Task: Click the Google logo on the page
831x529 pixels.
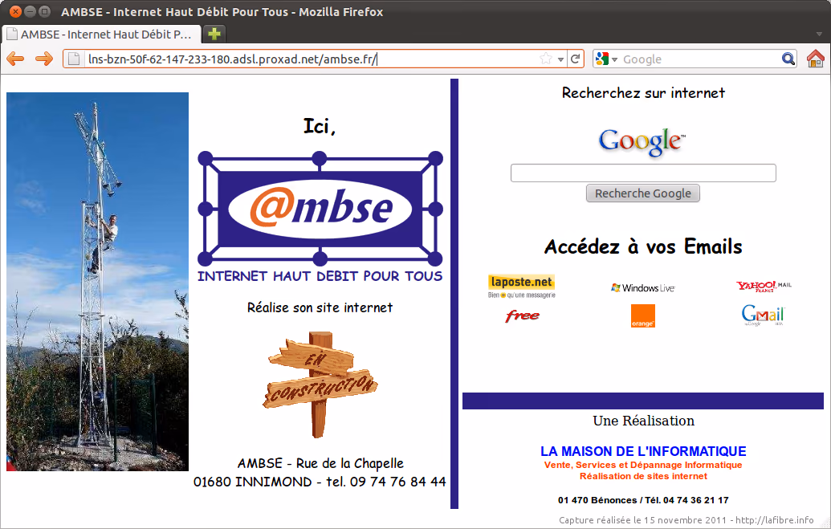Action: pyautogui.click(x=642, y=141)
